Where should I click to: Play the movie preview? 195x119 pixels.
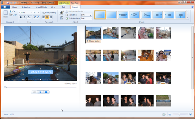click(40, 92)
